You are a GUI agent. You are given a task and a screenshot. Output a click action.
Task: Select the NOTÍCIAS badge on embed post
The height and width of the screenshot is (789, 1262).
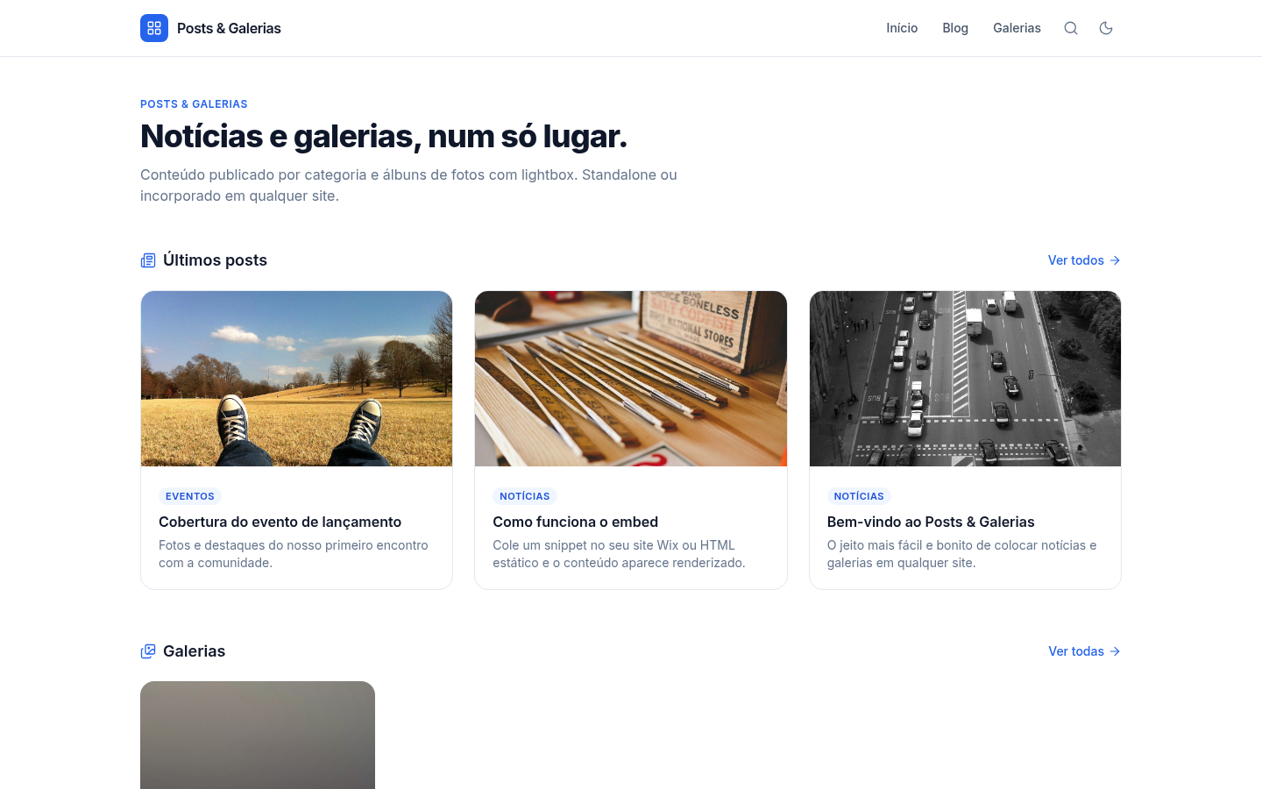[x=525, y=496]
